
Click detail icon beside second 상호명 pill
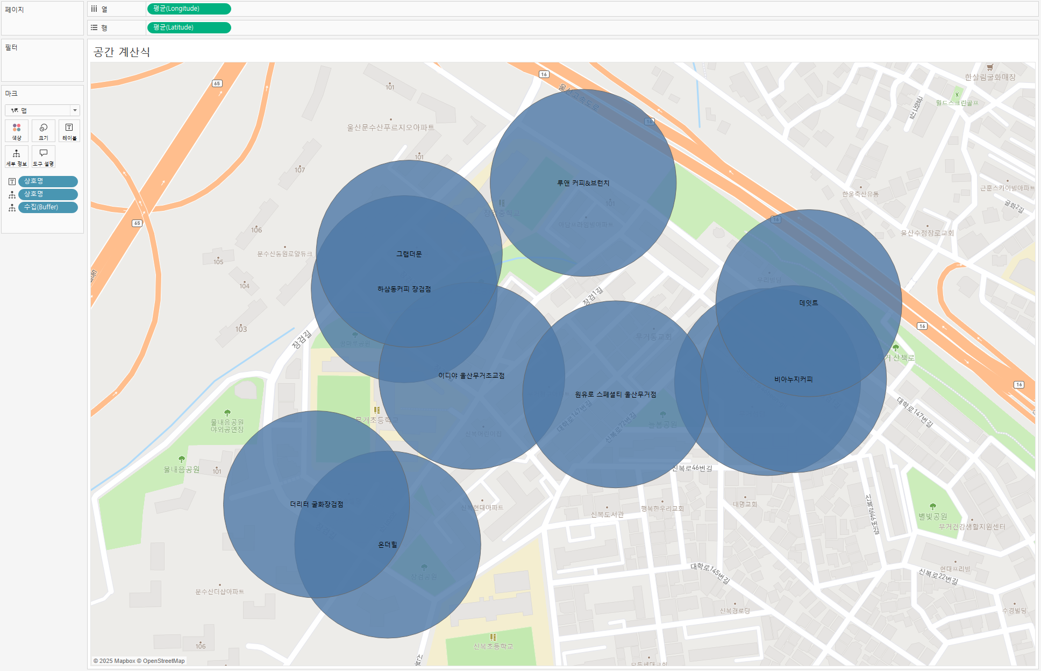12,195
